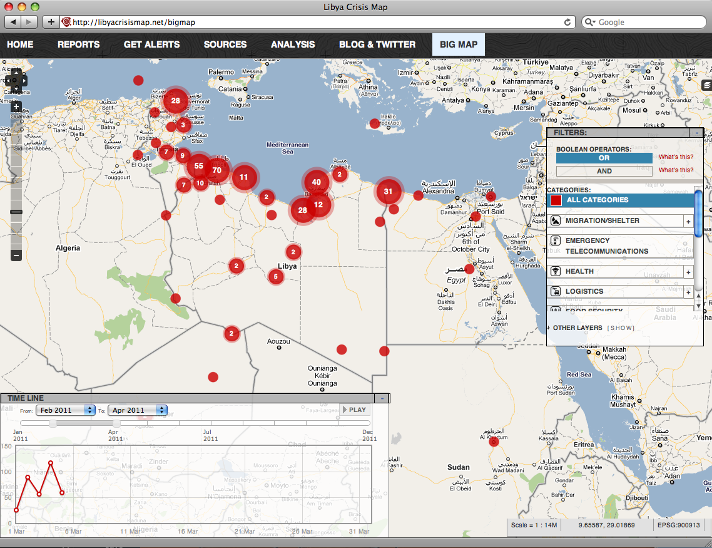Click the red report dot on Crete
712x548 pixels.
[x=374, y=123]
